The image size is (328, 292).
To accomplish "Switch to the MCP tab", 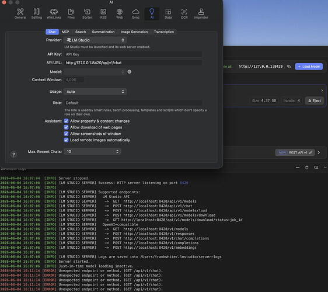I will (65, 32).
